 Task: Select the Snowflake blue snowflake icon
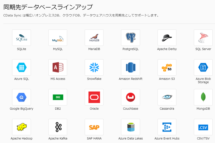[x=94, y=67]
